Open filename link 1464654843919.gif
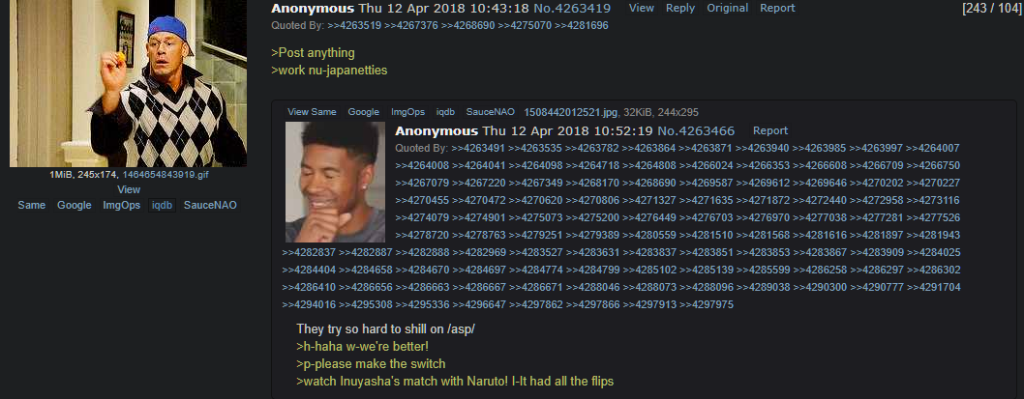 (x=166, y=175)
